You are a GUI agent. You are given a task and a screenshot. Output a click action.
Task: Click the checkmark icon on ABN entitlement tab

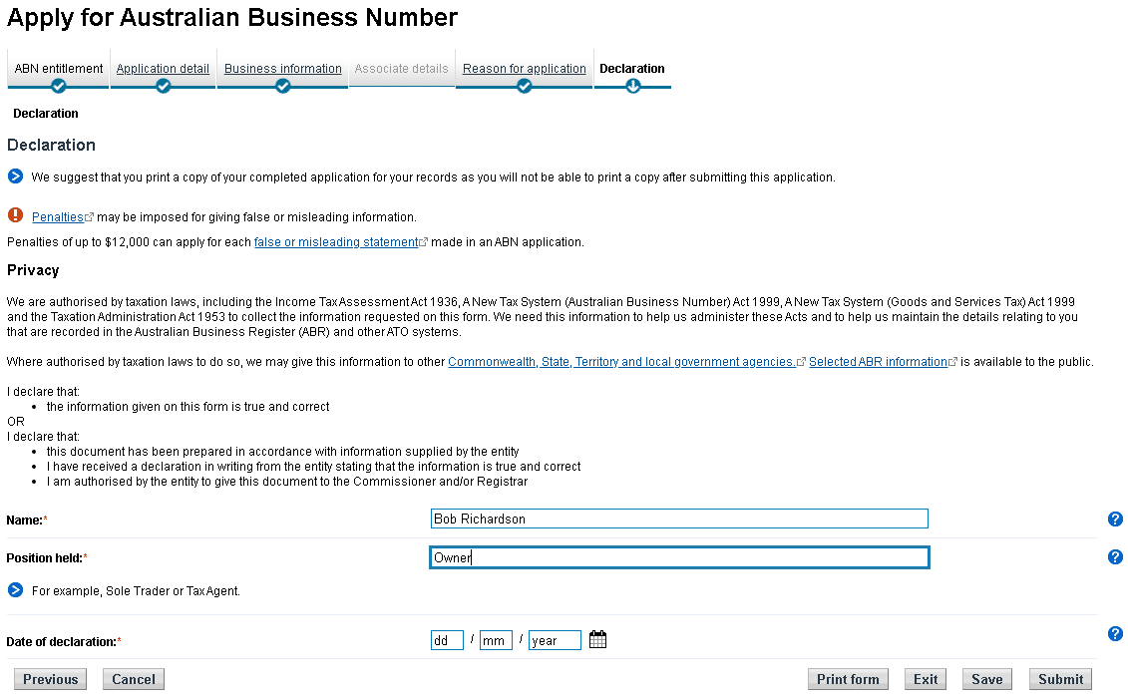pyautogui.click(x=56, y=86)
